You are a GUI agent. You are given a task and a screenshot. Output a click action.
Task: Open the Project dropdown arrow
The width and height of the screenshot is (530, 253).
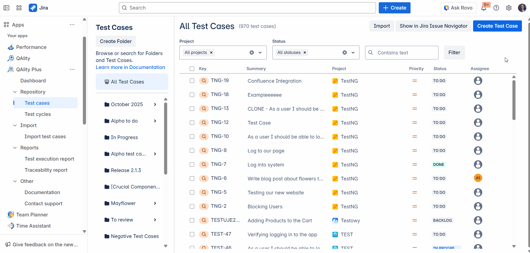pos(260,52)
